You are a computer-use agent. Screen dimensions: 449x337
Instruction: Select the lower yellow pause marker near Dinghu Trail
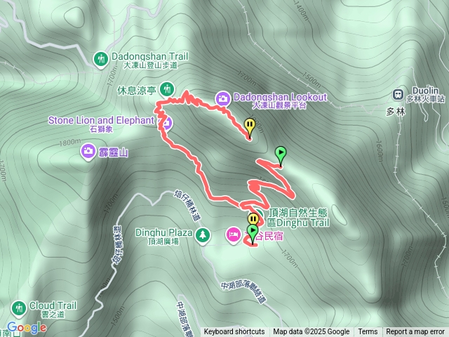[x=253, y=219]
